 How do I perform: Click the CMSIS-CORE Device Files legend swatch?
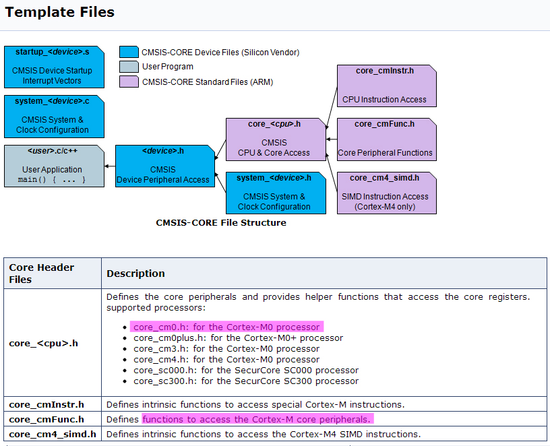pyautogui.click(x=128, y=51)
